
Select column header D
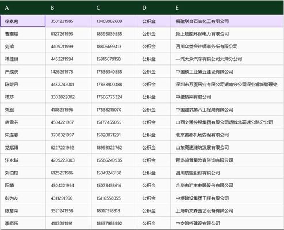154,8
